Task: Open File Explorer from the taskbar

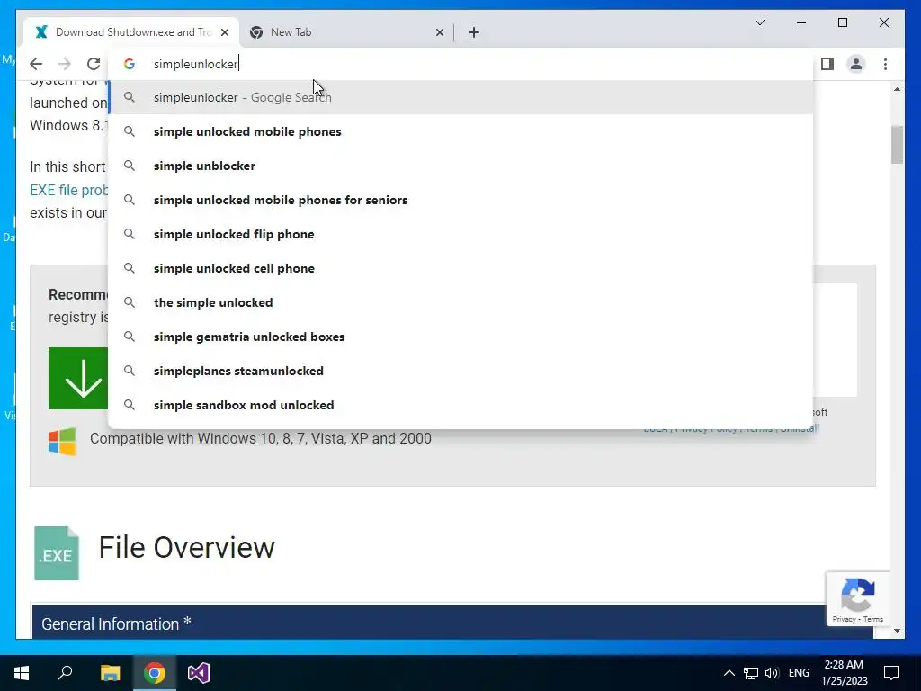Action: coord(110,673)
